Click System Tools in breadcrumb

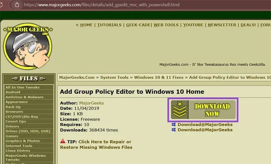click(x=114, y=77)
